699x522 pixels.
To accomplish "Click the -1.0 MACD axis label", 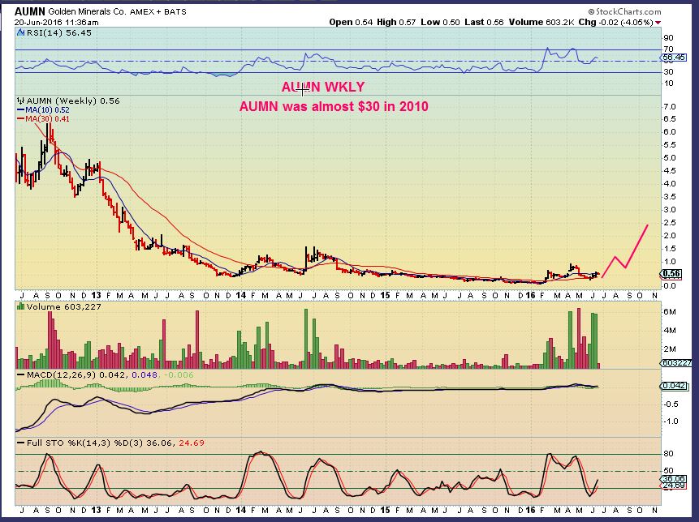I will coord(671,421).
